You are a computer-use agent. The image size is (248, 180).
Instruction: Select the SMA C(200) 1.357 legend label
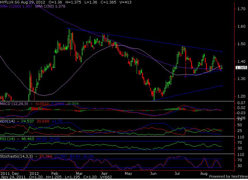point(16,6)
